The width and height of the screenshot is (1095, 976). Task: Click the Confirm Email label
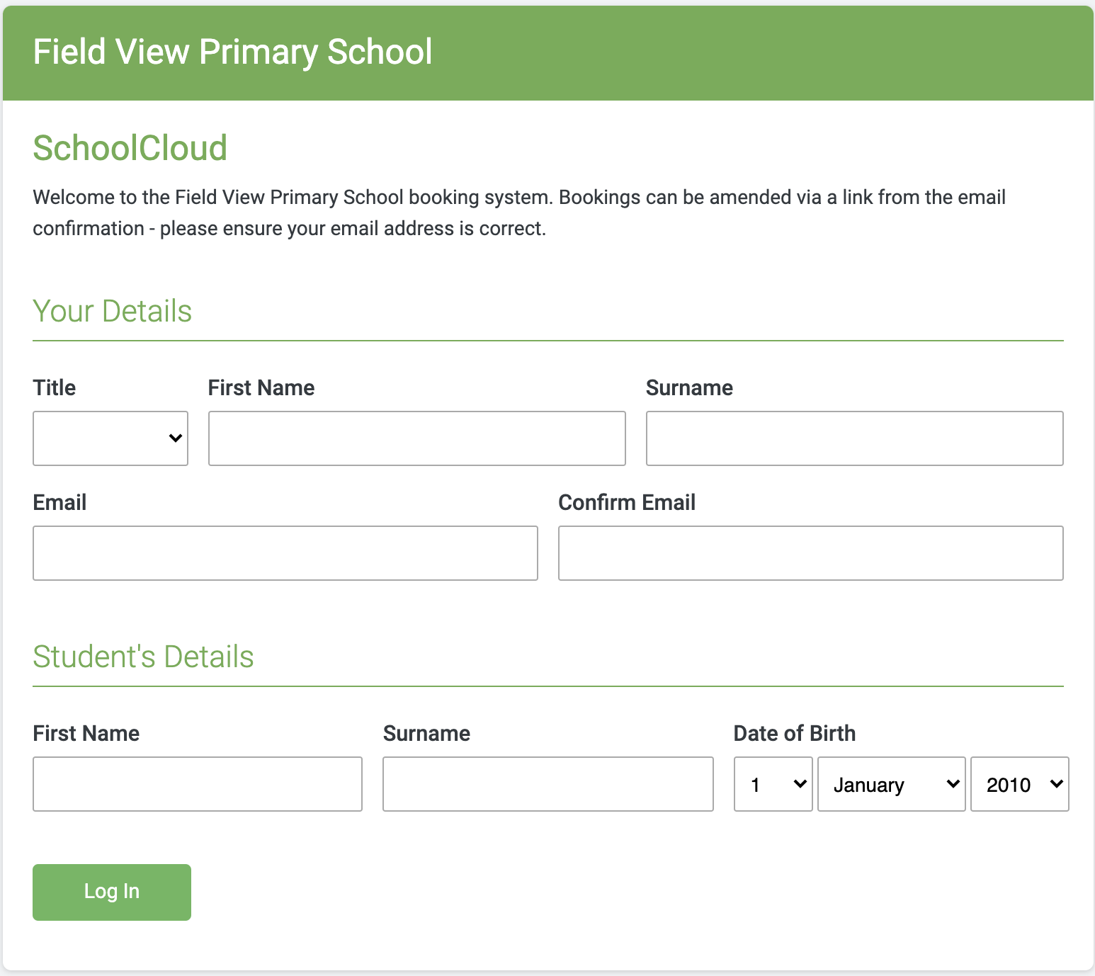pos(627,502)
